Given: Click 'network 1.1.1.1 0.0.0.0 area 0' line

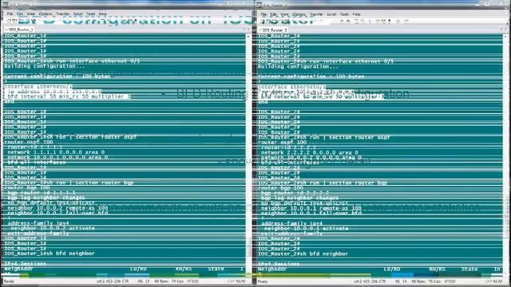Looking at the screenshot, I should pos(56,152).
